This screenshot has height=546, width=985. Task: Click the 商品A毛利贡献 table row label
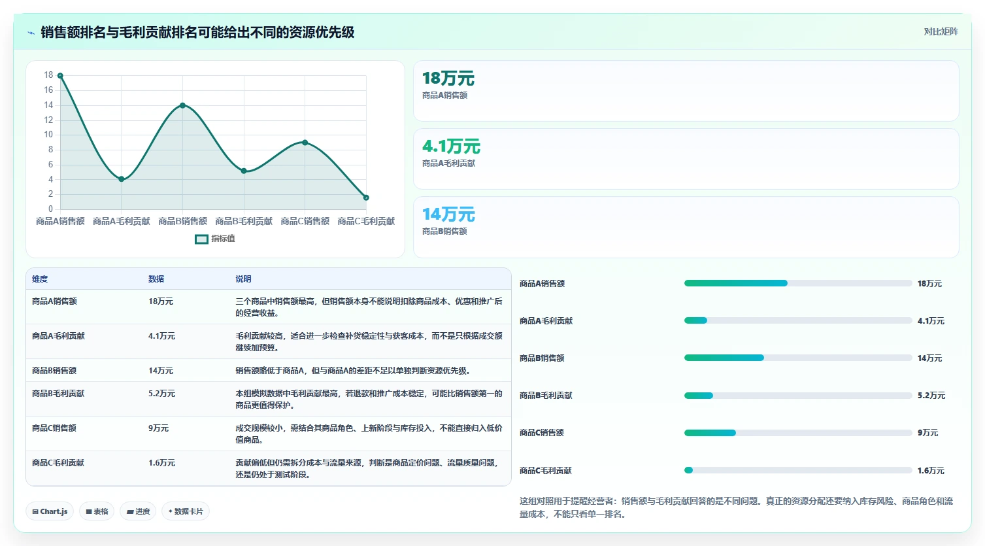coord(58,336)
